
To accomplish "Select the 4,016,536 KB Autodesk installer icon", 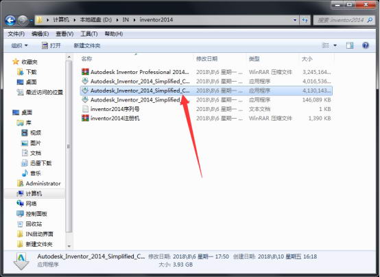I will tap(85, 81).
